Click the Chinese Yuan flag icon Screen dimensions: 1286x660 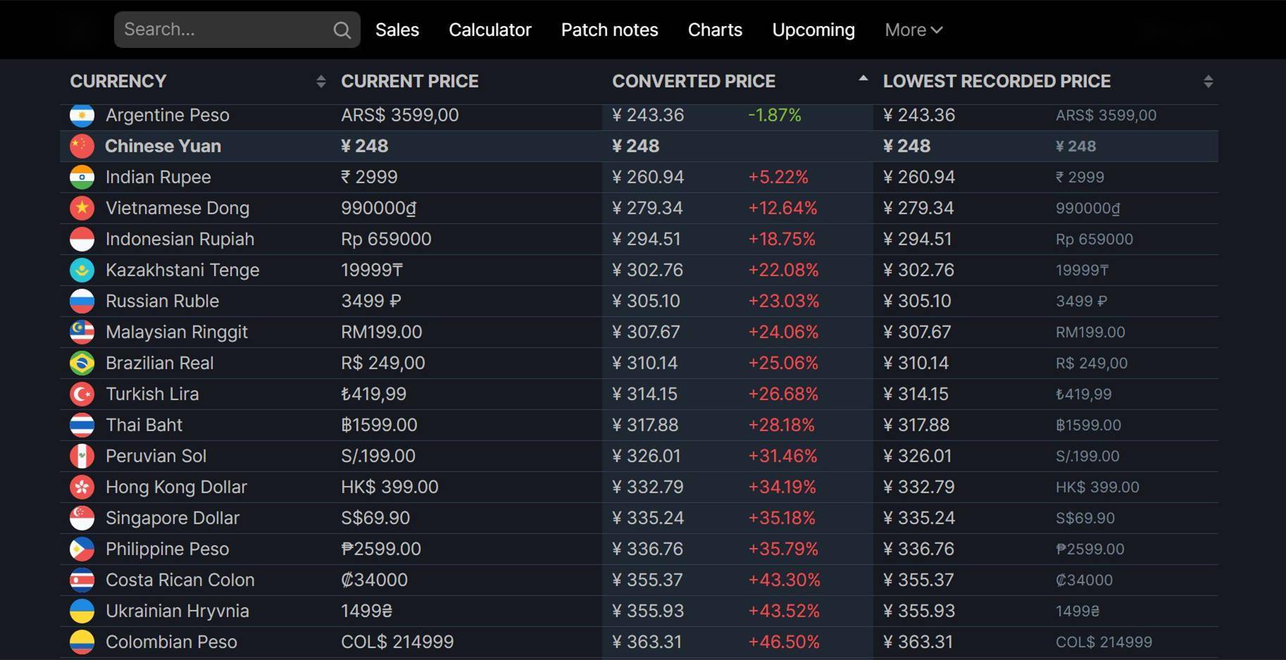click(82, 146)
